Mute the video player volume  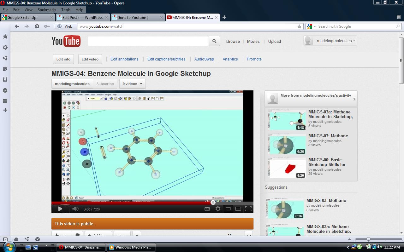[x=75, y=209]
